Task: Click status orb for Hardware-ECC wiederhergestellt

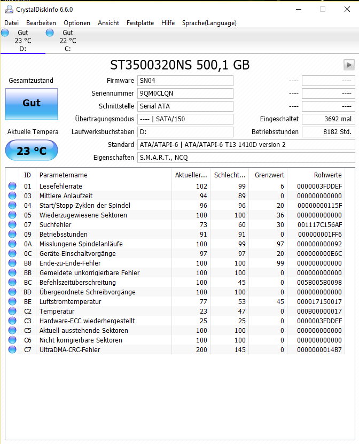Action: [x=12, y=321]
